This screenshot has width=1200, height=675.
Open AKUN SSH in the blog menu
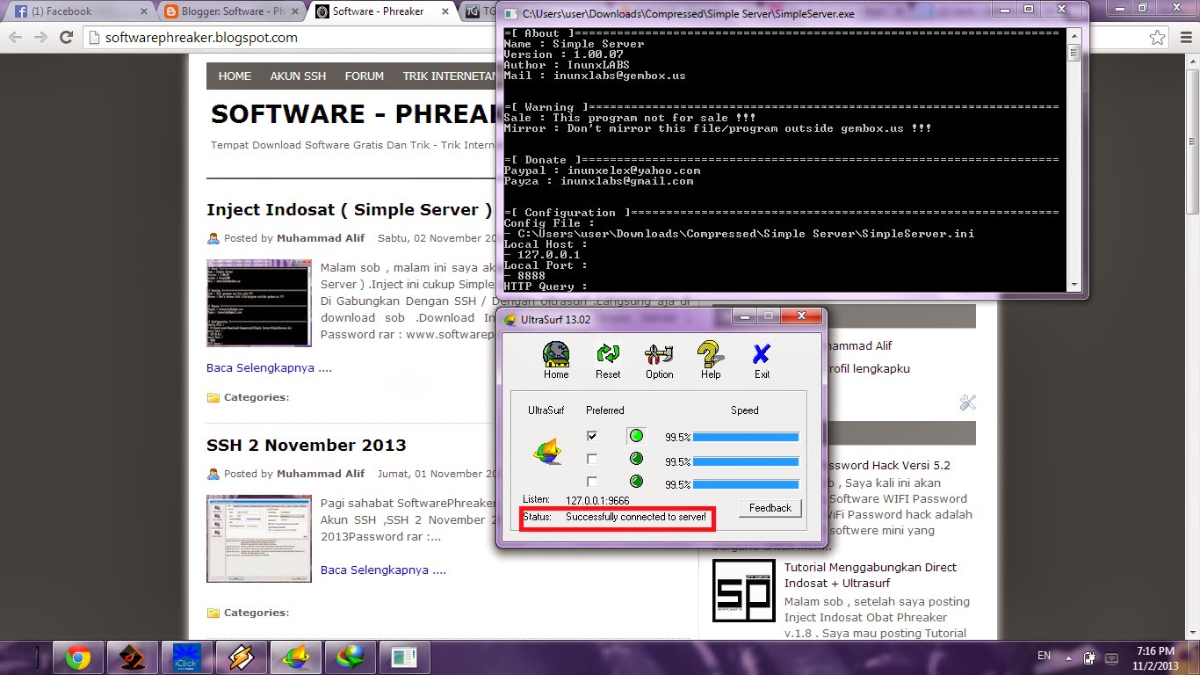[298, 76]
